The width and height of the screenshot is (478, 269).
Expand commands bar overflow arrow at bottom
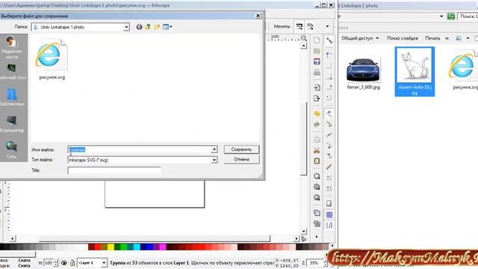coord(317,236)
